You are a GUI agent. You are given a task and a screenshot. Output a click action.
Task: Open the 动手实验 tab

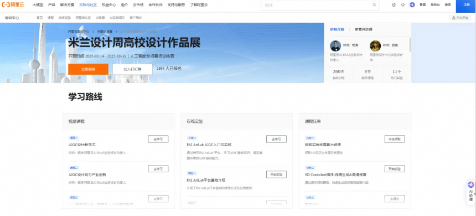[x=65, y=18]
